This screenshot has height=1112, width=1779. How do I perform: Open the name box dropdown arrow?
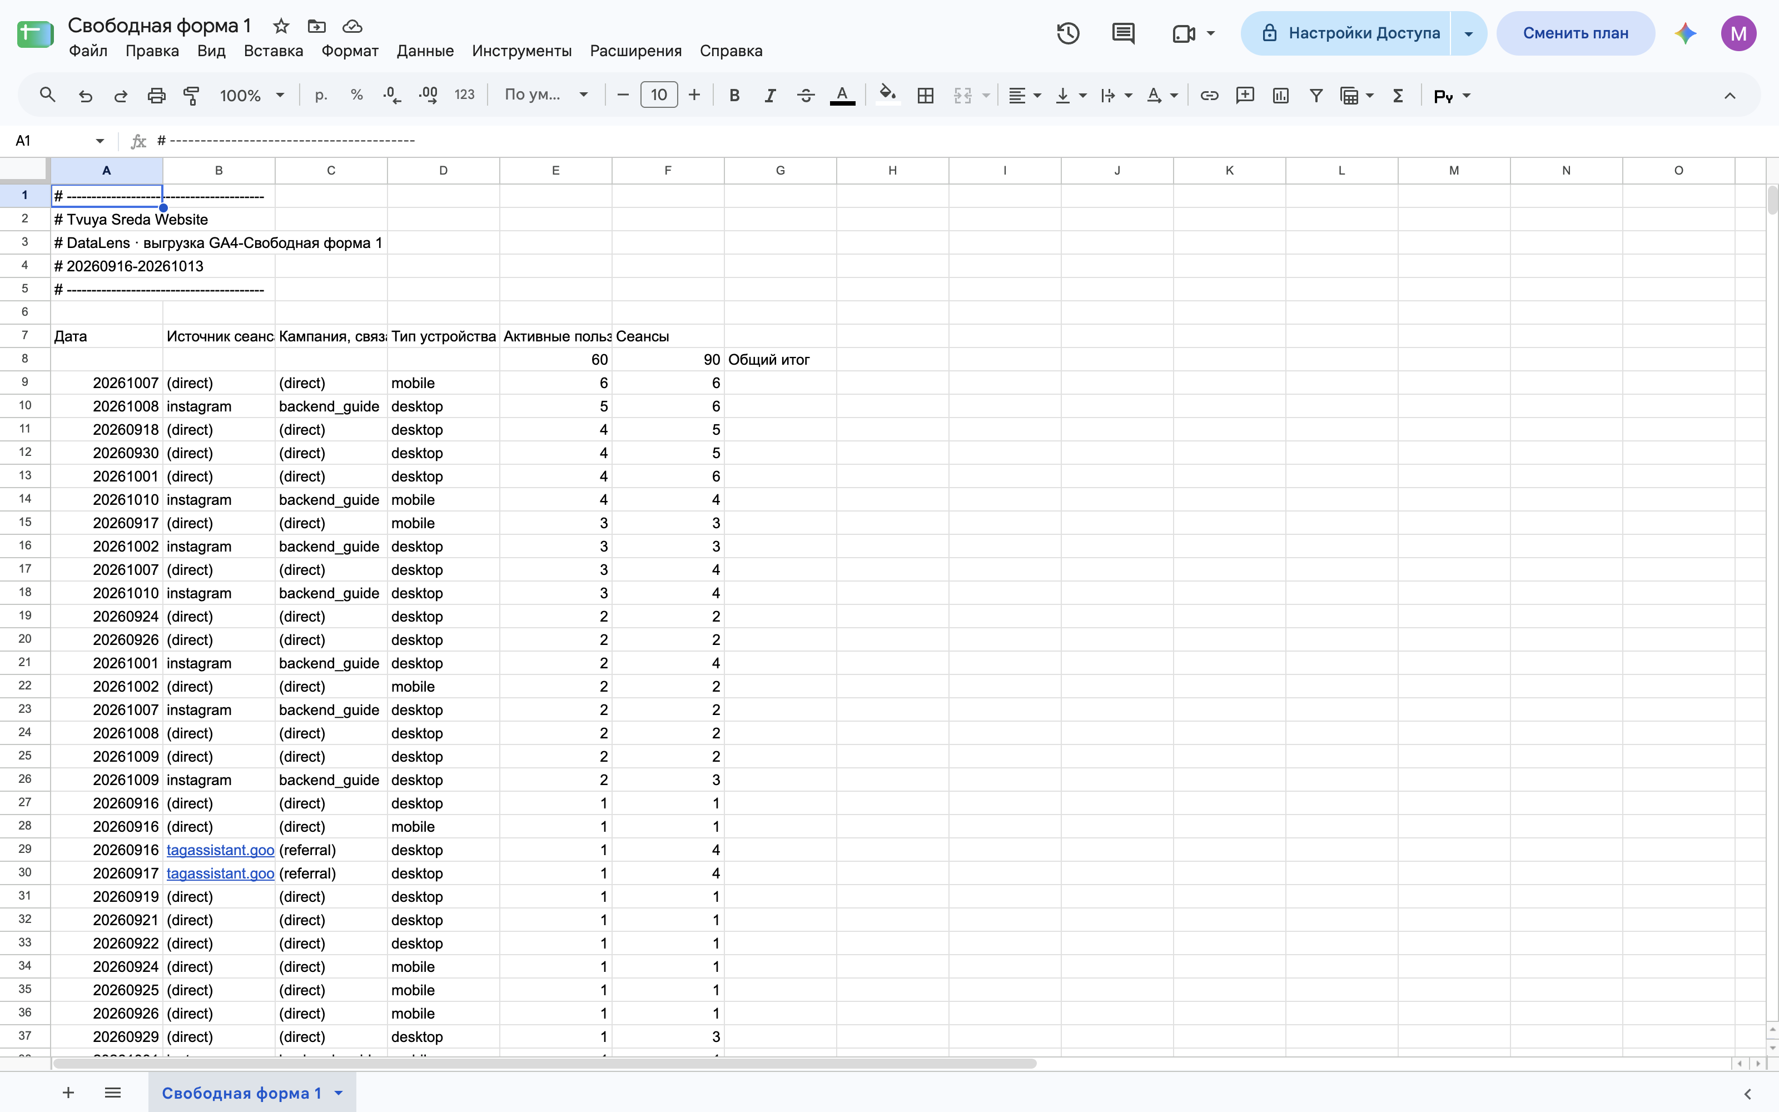(100, 141)
